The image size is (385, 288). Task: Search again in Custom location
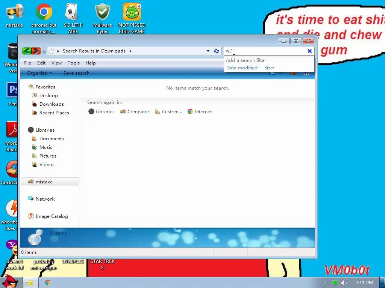point(168,112)
